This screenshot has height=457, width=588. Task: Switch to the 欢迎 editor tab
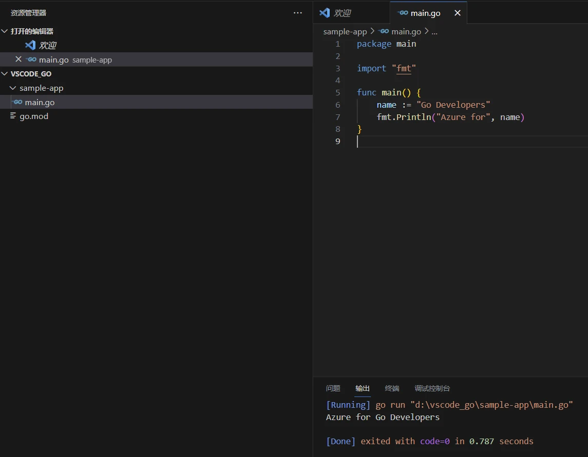click(351, 13)
